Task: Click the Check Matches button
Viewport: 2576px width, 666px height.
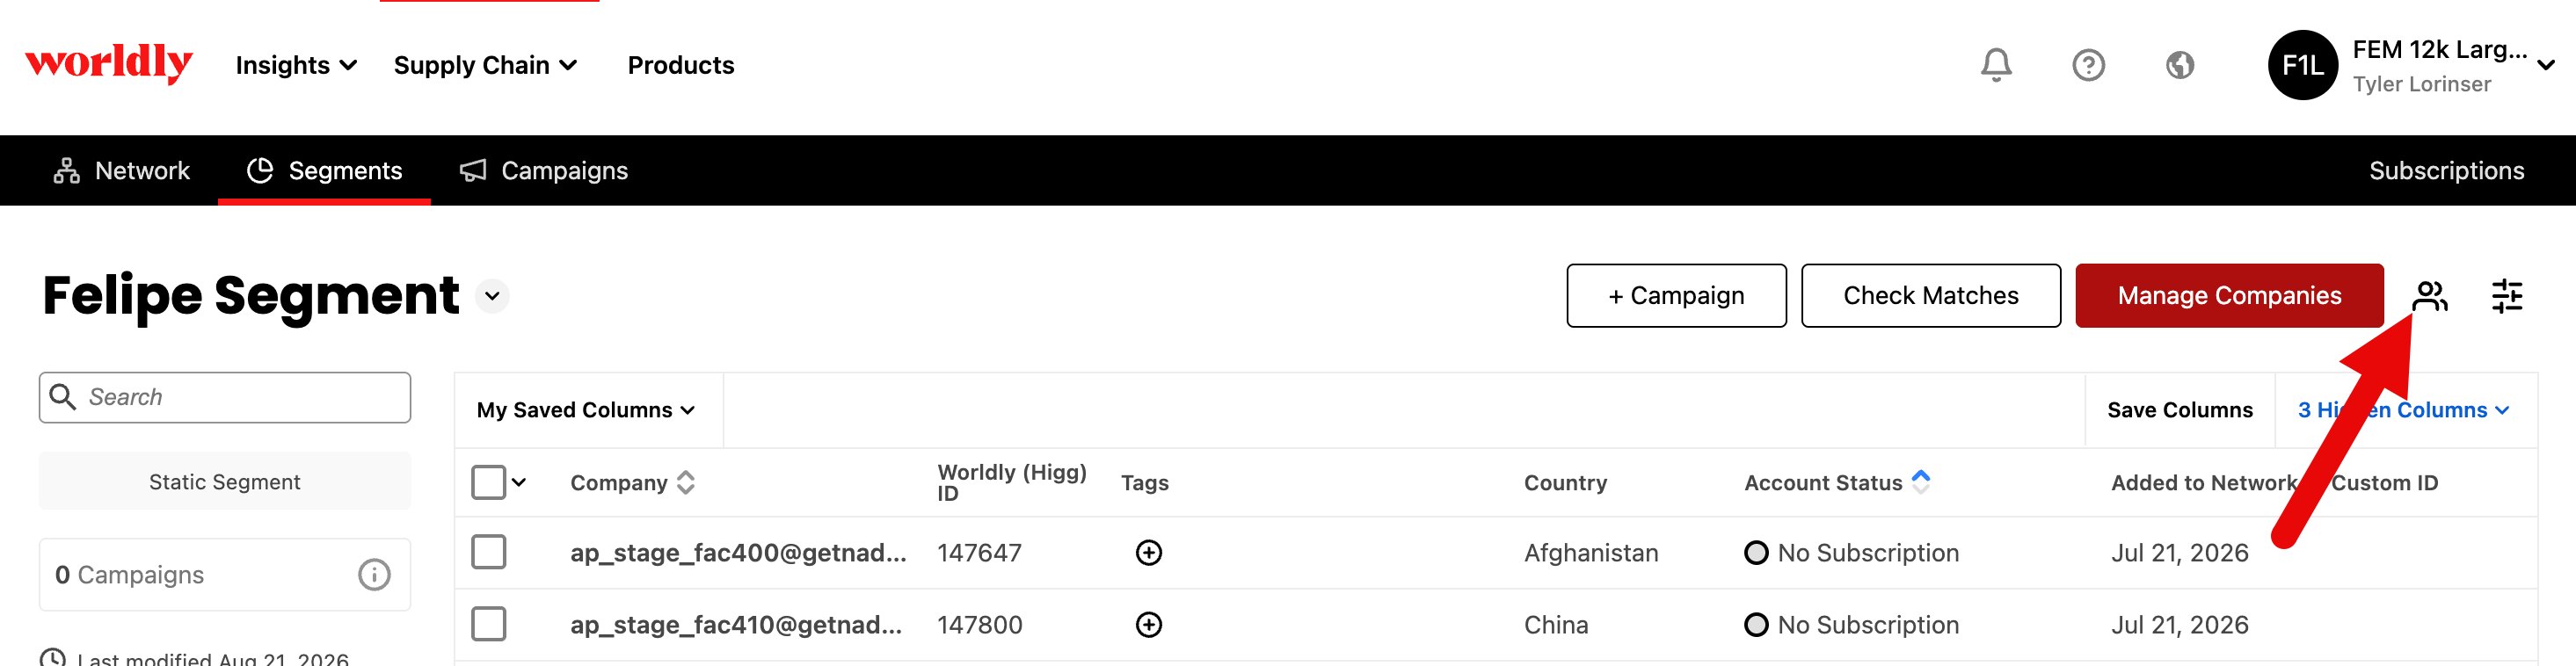Action: pyautogui.click(x=1930, y=296)
